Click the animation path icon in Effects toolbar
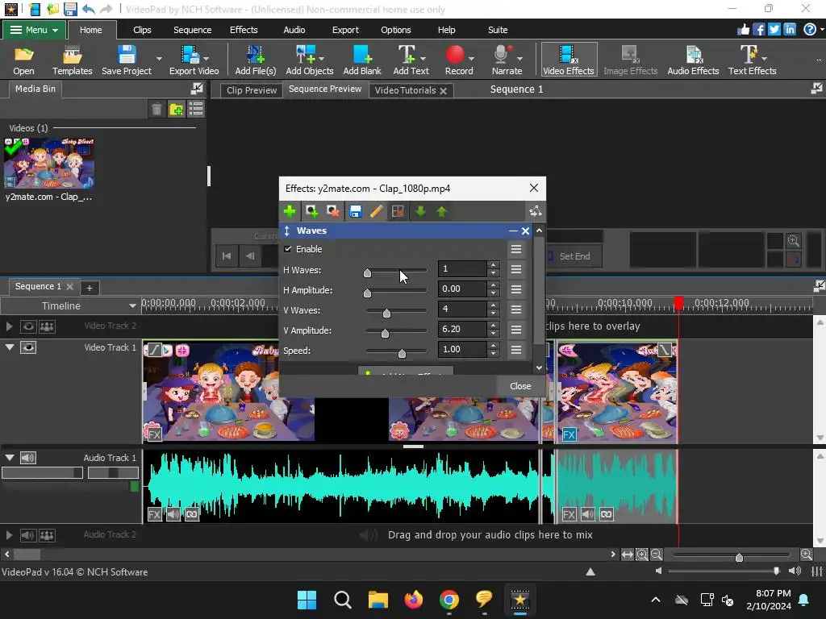Image resolution: width=826 pixels, height=619 pixels. point(536,212)
